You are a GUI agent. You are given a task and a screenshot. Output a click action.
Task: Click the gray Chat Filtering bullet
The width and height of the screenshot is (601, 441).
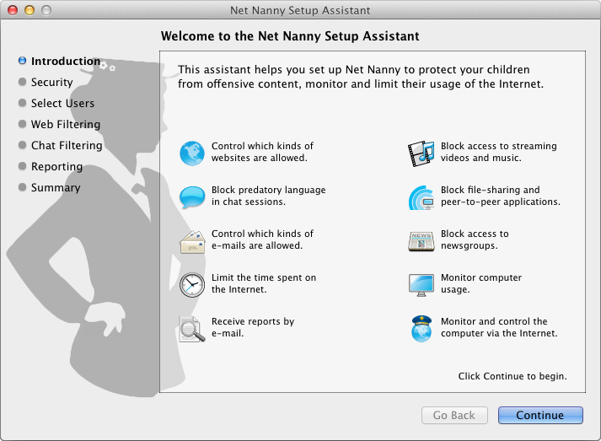[22, 145]
